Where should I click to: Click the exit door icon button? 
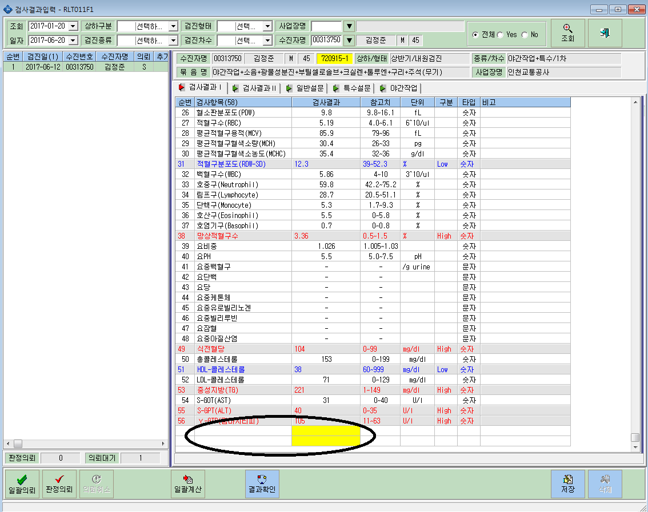[x=605, y=33]
